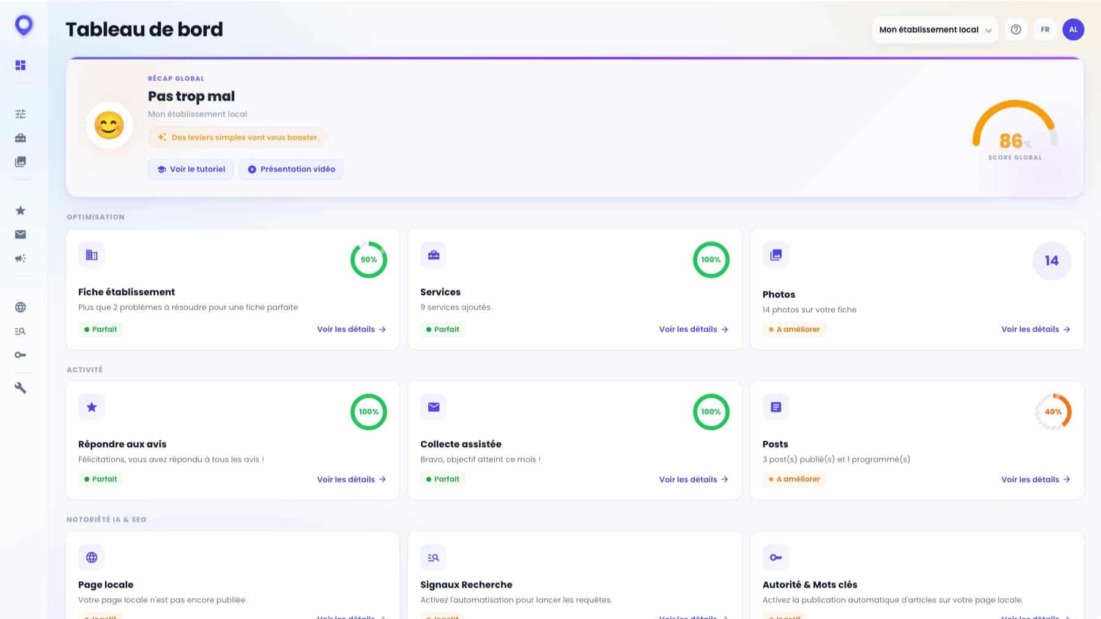Image resolution: width=1101 pixels, height=619 pixels.
Task: Open the settings sliders icon in sidebar
Action: click(x=20, y=114)
